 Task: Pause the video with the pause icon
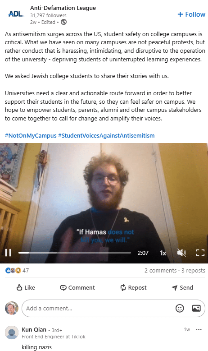8,253
